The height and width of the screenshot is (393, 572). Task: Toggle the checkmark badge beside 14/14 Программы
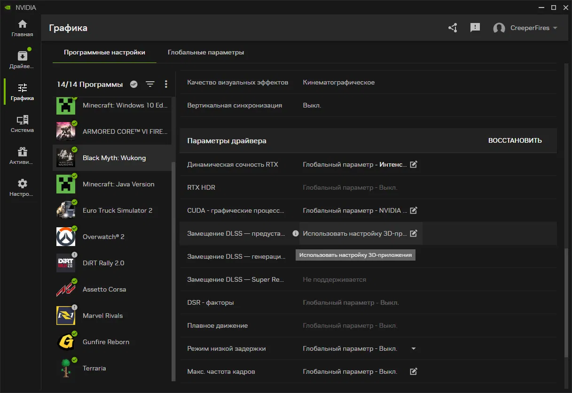tap(134, 84)
